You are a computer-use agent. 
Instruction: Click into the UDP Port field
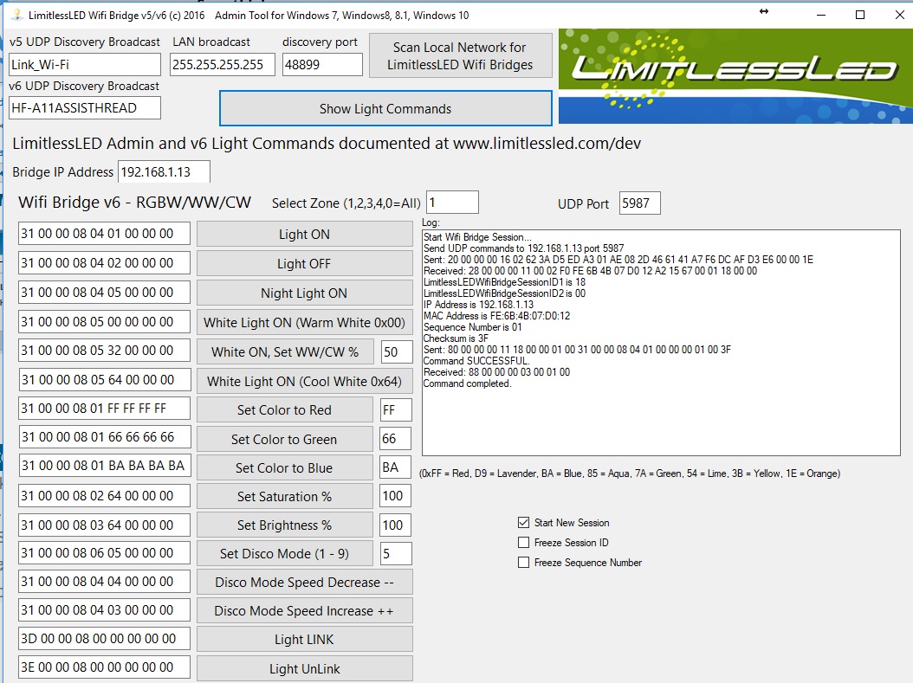(x=639, y=203)
